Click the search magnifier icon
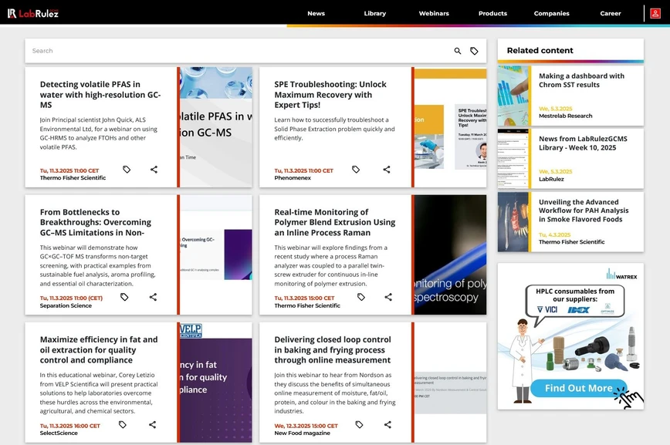 pyautogui.click(x=457, y=51)
